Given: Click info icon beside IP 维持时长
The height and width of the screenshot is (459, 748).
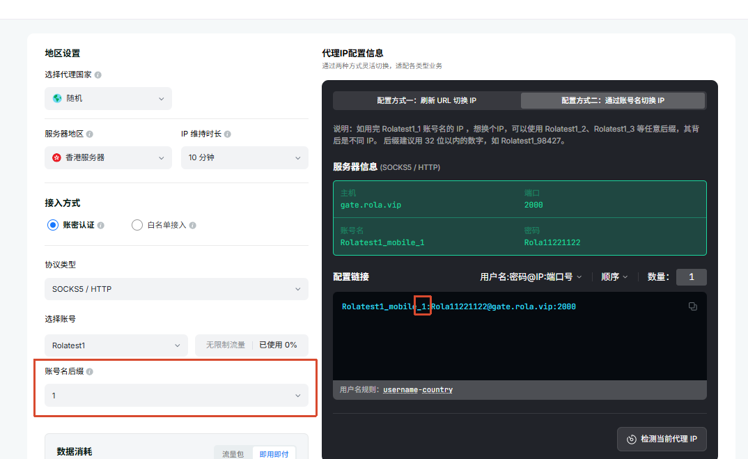Looking at the screenshot, I should [228, 134].
